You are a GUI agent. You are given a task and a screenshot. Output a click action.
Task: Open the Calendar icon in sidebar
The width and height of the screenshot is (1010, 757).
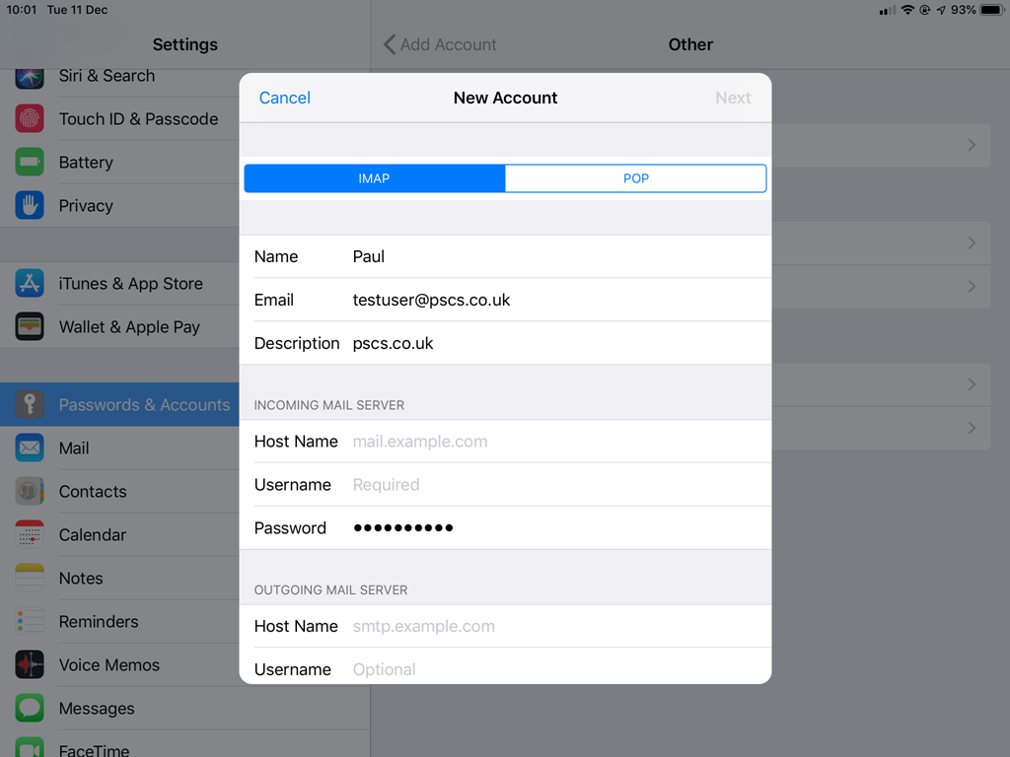point(30,535)
